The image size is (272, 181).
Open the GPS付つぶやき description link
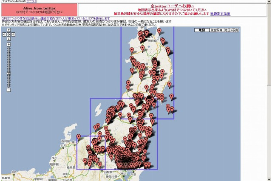[56, 18]
